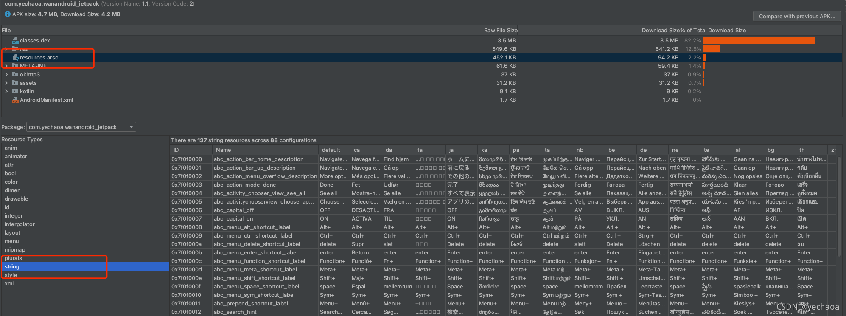
Task: Click the ja configuration column header
Action: [462, 150]
